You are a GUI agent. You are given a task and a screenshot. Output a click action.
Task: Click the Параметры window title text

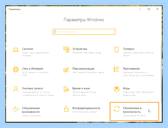pos(15,9)
